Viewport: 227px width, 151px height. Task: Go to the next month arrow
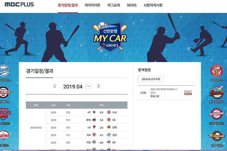98,86
